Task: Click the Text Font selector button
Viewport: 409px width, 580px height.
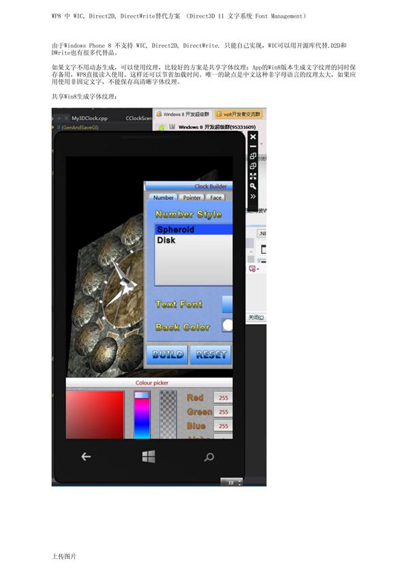Action: [227, 304]
